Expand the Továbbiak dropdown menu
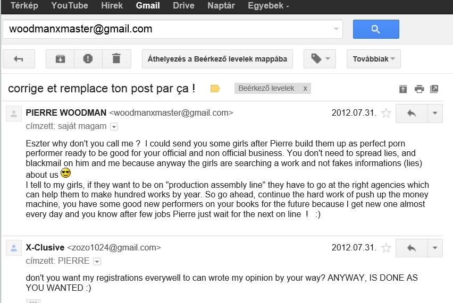This screenshot has height=303, width=453. coord(373,59)
